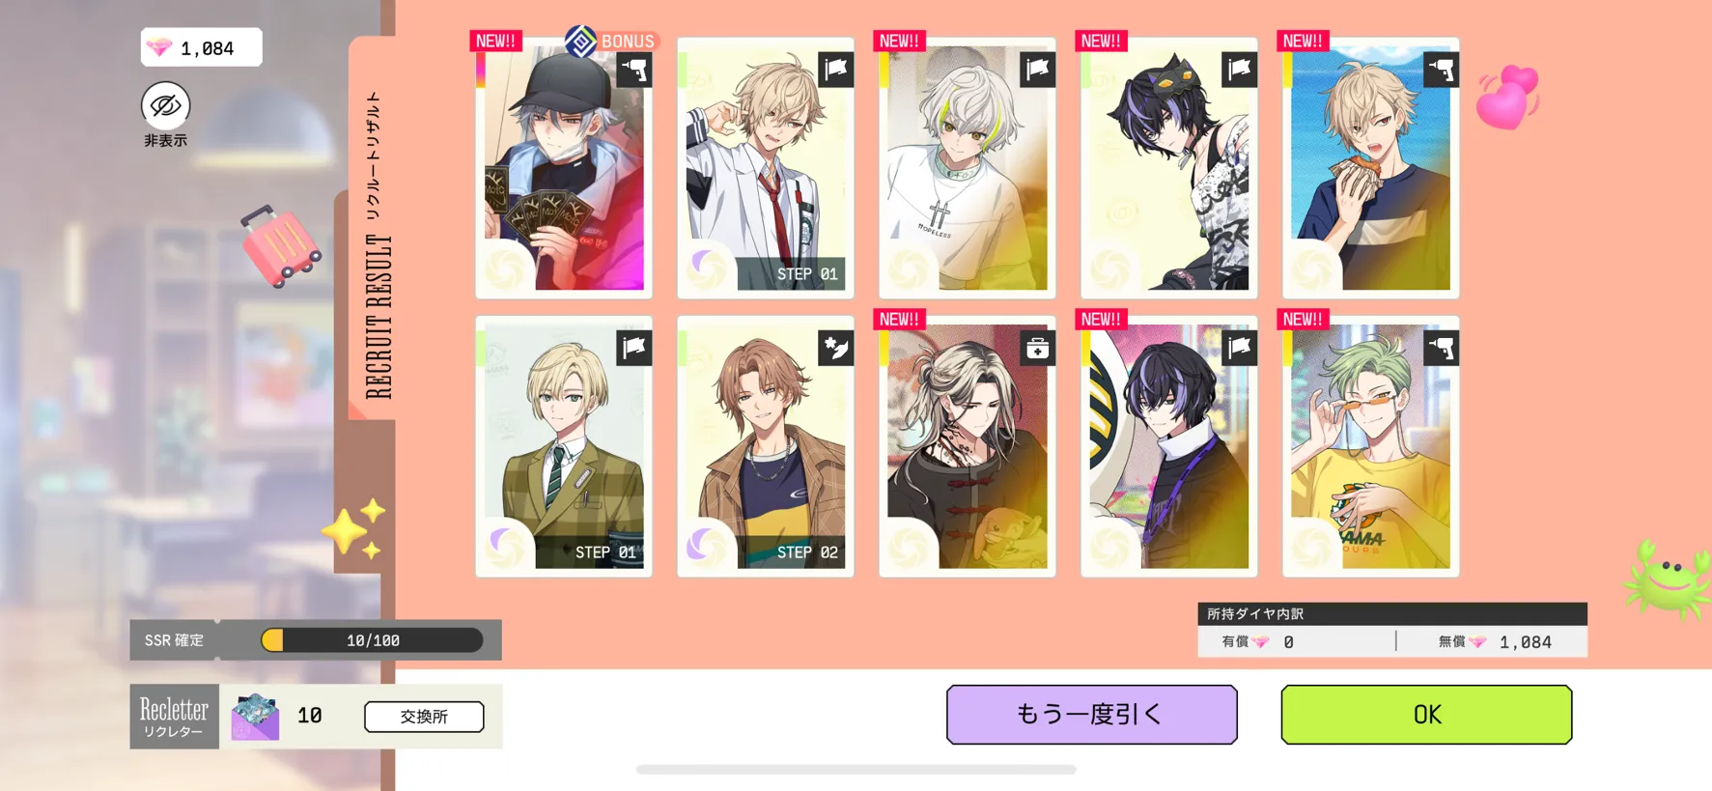Open the BONUS card with black cap character

564,168
